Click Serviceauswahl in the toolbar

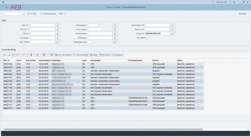point(48,14)
